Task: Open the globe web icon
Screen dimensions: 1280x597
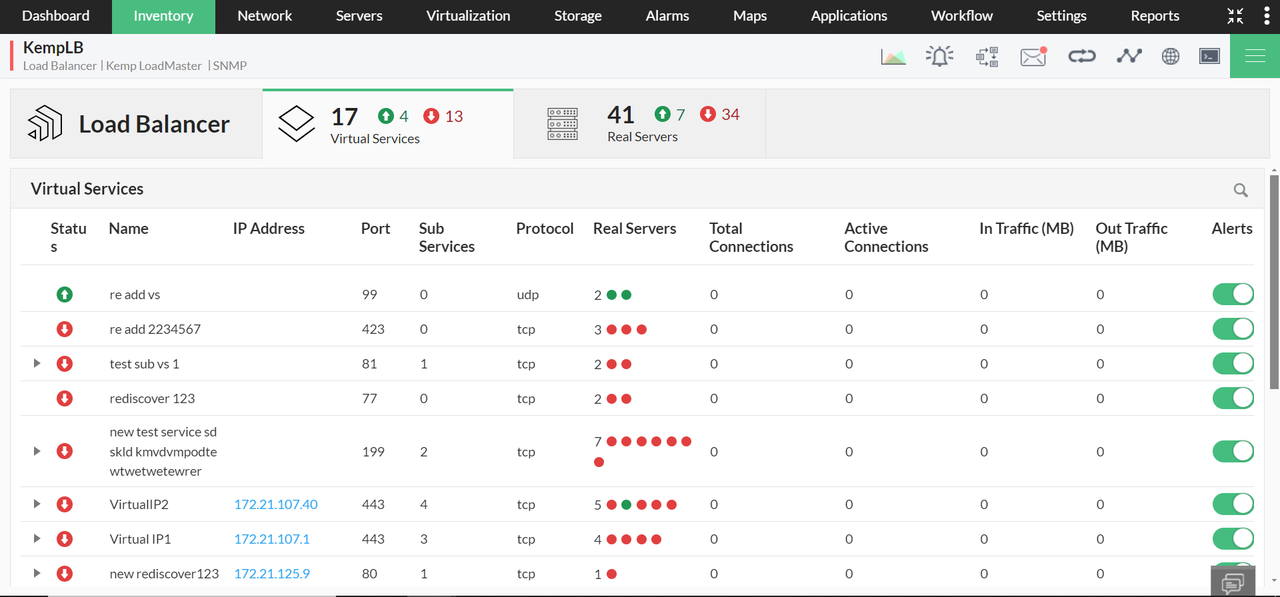Action: coord(1170,57)
